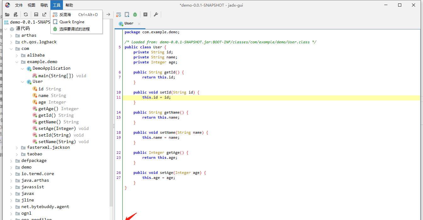423x220 pixels.
Task: Click the method icon beside getAge()
Action: pyautogui.click(x=35, y=109)
